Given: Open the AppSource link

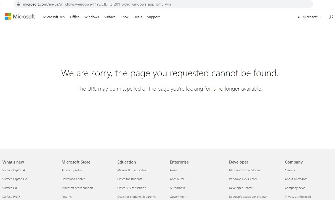Looking at the screenshot, I should tap(177, 179).
